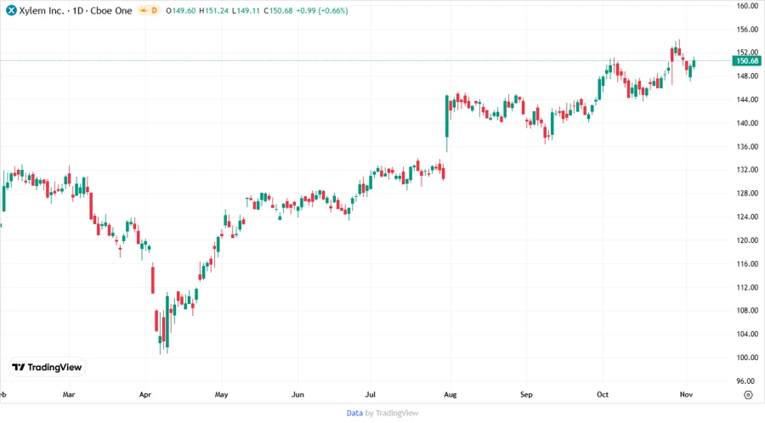Click the 116.00 price axis label
The image size is (765, 423).
coord(747,263)
